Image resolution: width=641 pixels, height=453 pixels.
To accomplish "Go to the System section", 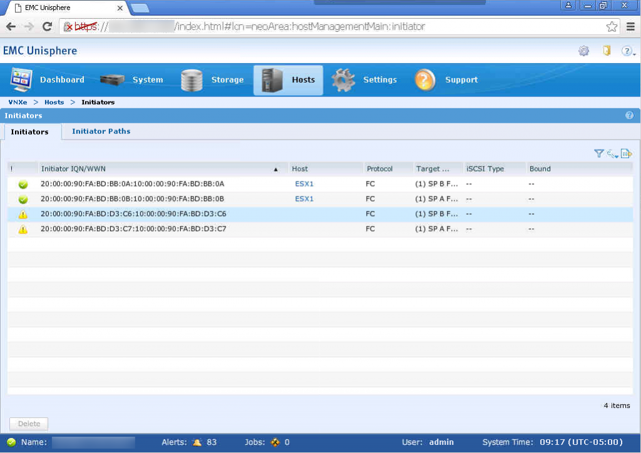I will (131, 80).
